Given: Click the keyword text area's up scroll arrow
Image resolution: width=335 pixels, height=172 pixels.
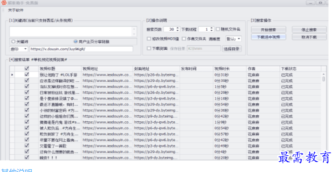Looking at the screenshot, I should [x=134, y=29].
